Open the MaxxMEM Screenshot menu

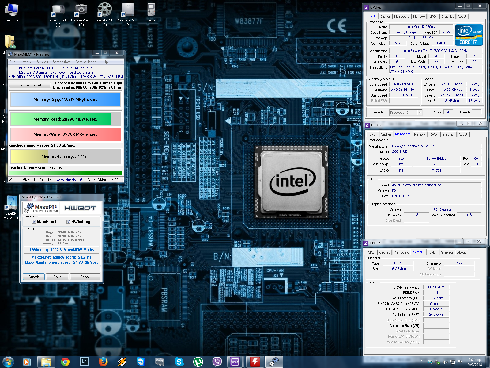tap(62, 62)
